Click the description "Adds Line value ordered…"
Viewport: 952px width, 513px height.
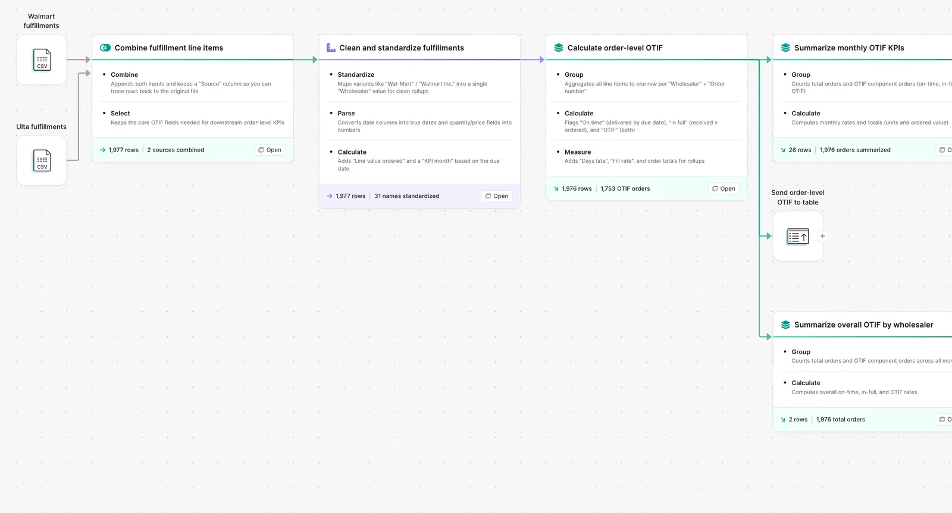pos(419,165)
